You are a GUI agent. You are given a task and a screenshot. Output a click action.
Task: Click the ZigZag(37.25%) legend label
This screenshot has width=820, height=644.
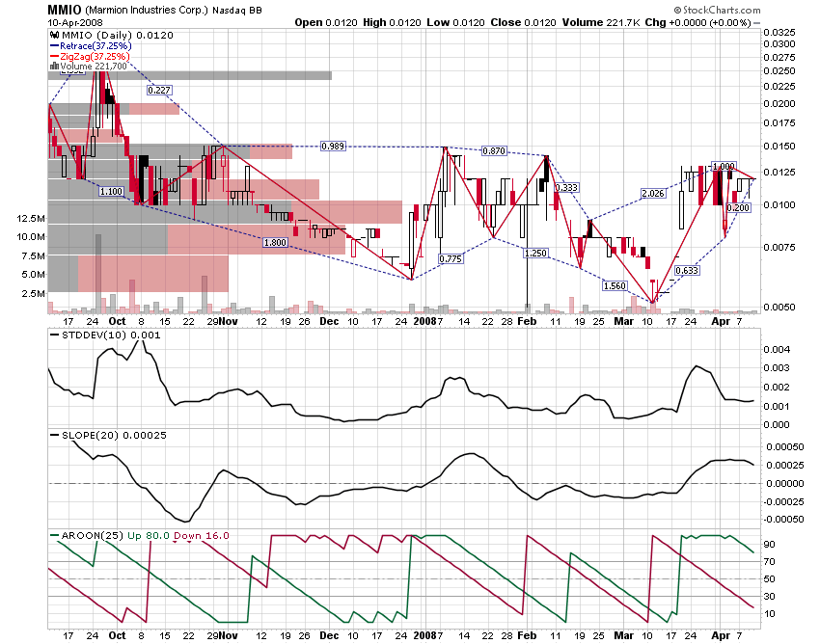coord(95,57)
